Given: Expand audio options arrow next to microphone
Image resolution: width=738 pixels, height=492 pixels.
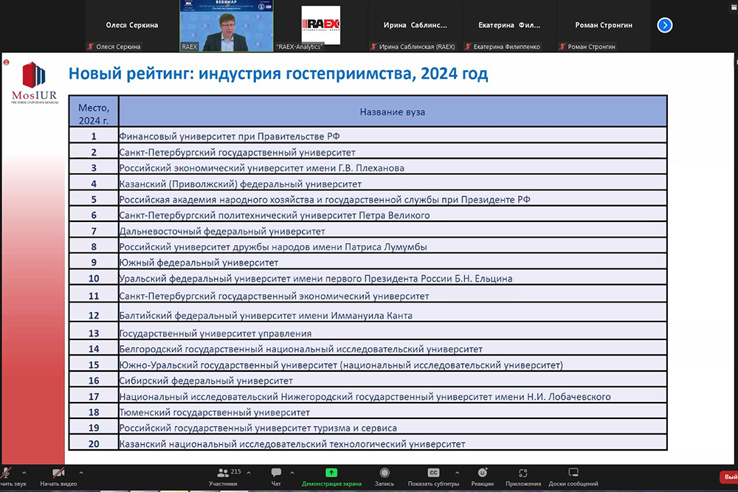Looking at the screenshot, I should coord(24,471).
